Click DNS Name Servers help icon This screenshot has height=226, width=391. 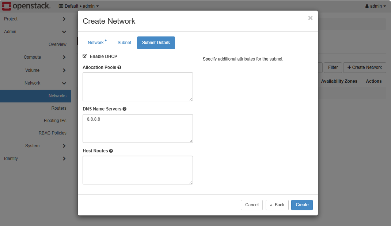point(125,109)
